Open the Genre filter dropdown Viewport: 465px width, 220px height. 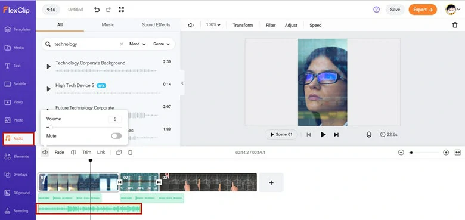pos(162,44)
